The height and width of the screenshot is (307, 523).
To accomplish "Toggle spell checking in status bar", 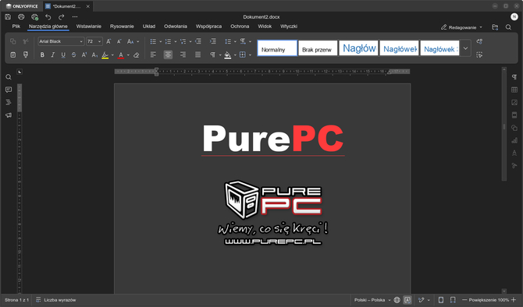I will [x=407, y=300].
